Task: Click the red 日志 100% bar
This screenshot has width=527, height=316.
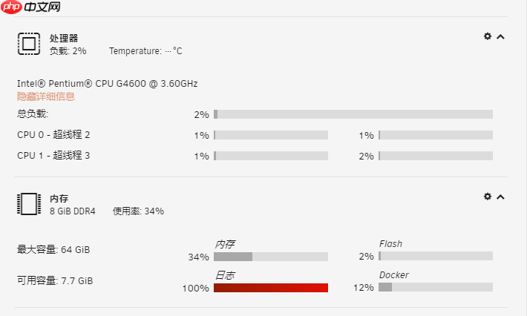Action: pyautogui.click(x=271, y=288)
